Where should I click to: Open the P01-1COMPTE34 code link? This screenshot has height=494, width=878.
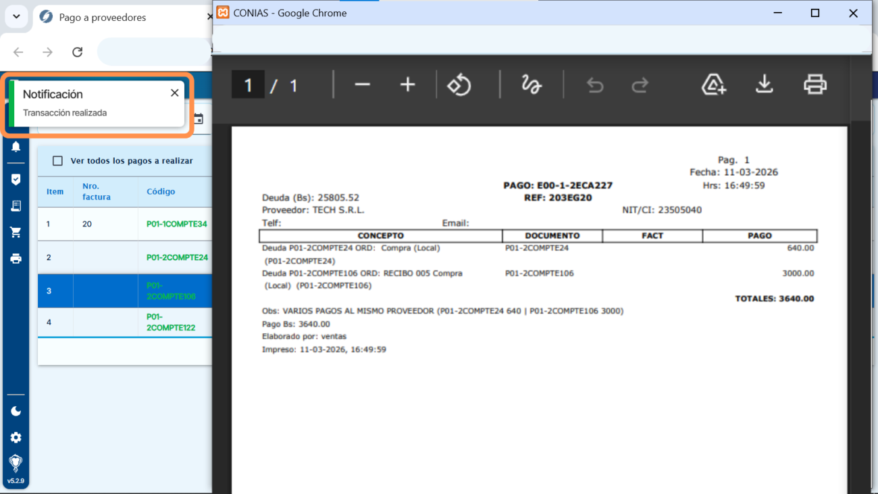click(x=176, y=224)
